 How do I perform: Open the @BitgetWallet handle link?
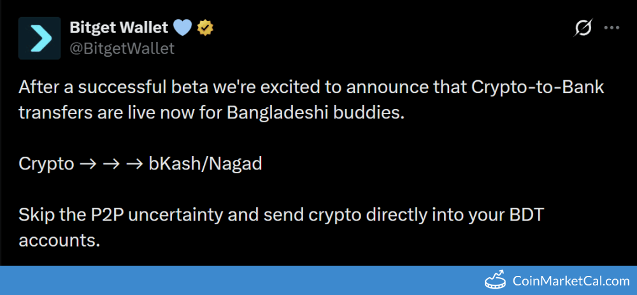(x=121, y=48)
